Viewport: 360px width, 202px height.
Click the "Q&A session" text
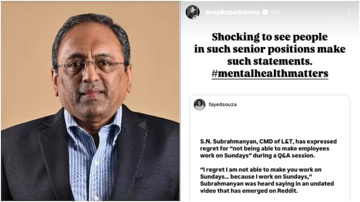click(x=296, y=155)
